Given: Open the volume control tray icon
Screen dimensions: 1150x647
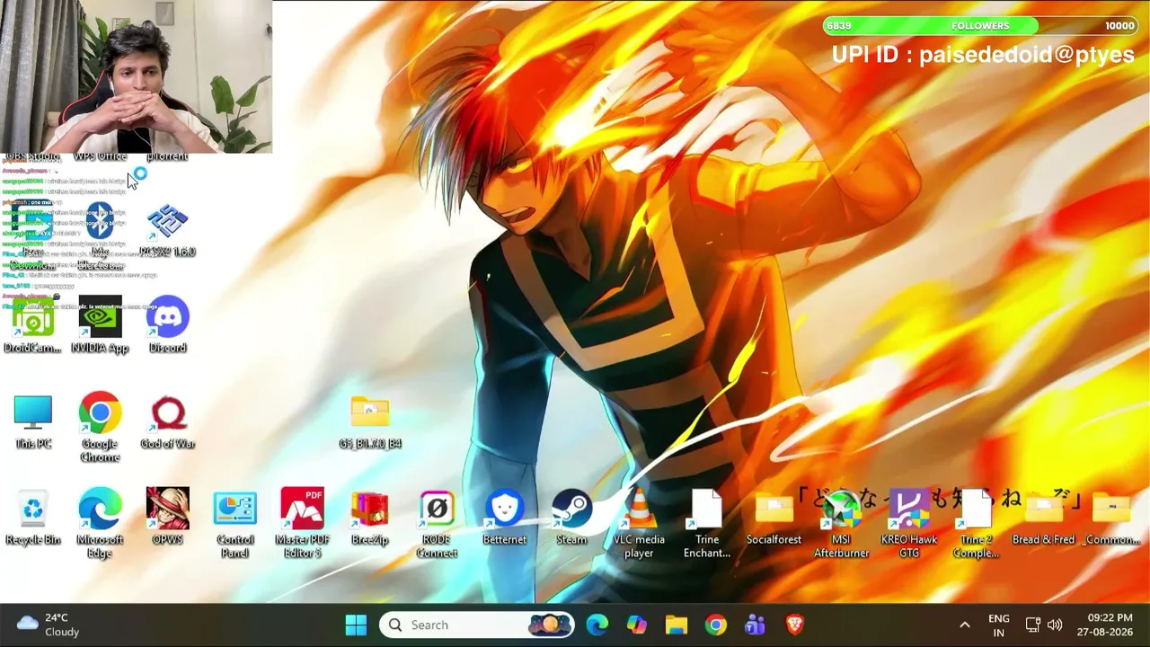Looking at the screenshot, I should click(1055, 625).
